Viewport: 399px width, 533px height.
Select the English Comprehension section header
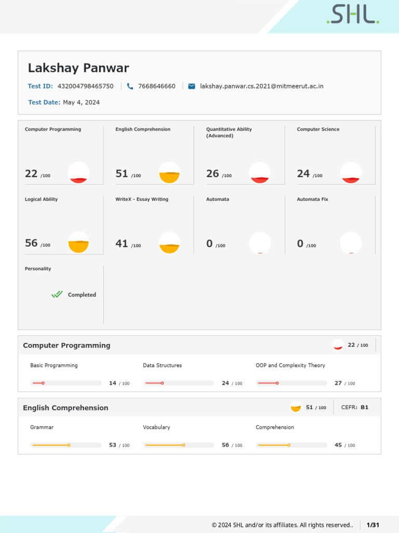click(x=65, y=408)
